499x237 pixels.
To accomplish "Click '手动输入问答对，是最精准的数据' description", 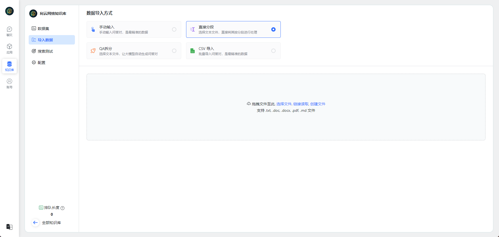I will 124,32.
